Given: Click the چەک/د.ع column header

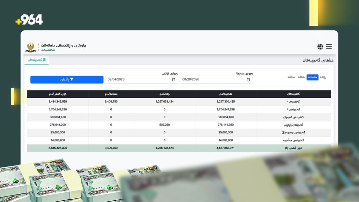Looking at the screenshot, I should 164,94.
